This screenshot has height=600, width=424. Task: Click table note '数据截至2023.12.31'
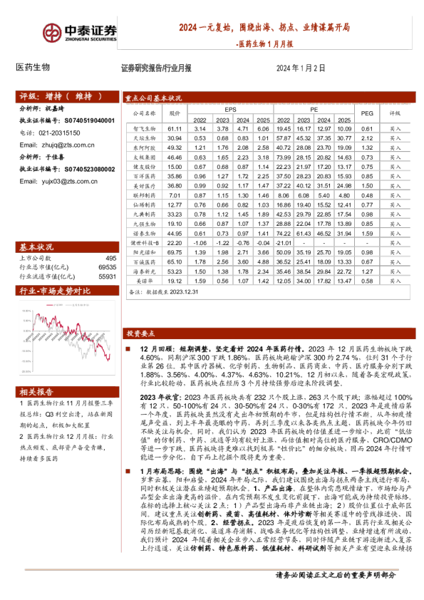172,292
